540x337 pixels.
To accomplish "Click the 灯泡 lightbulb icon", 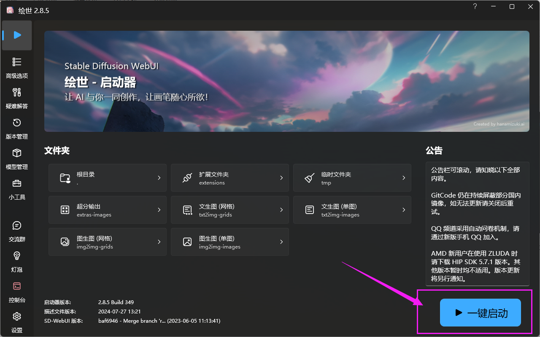I will click(x=17, y=262).
